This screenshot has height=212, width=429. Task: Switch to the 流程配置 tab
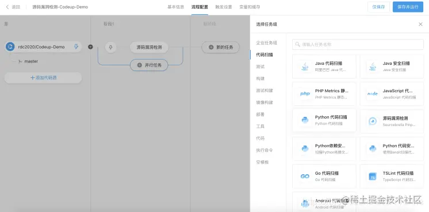click(200, 7)
